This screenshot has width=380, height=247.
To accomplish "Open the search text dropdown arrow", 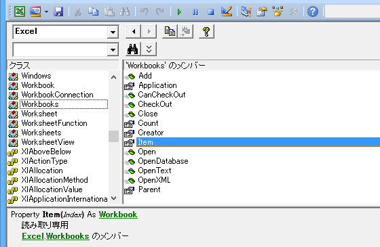I will tap(113, 50).
